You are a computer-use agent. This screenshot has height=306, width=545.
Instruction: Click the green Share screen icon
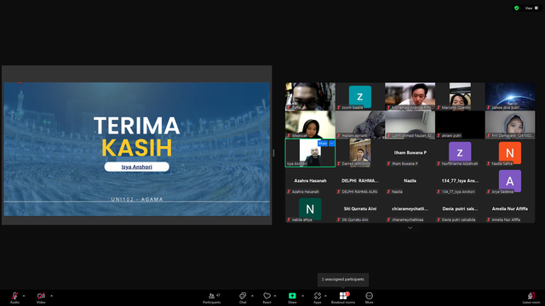[x=292, y=296]
